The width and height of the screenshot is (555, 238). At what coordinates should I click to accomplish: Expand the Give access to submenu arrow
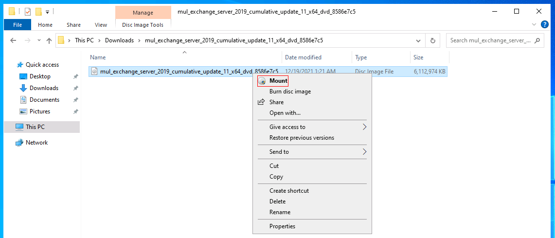tap(365, 127)
